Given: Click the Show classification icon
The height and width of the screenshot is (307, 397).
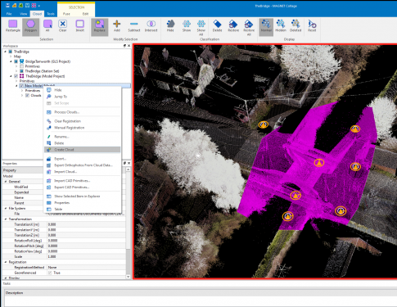Looking at the screenshot, I should click(x=187, y=26).
